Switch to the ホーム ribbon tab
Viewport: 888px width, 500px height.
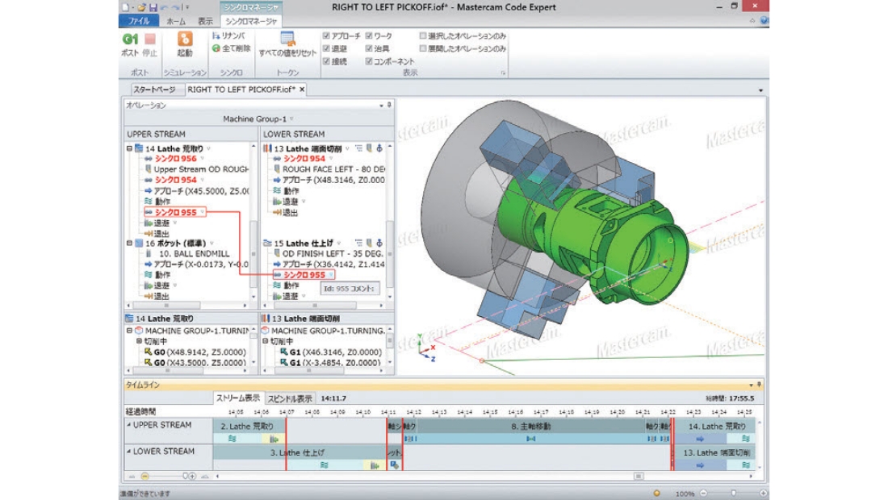pos(175,21)
